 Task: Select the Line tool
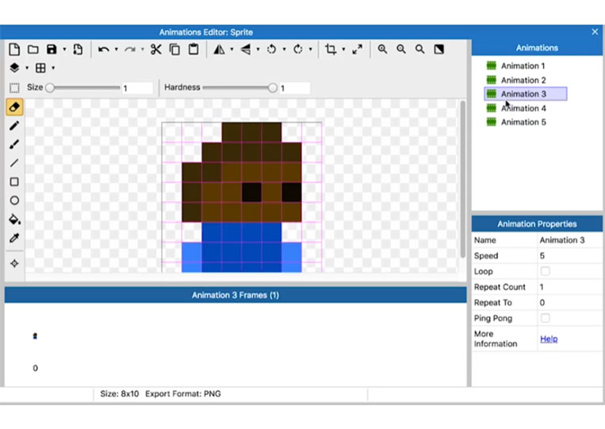14,163
